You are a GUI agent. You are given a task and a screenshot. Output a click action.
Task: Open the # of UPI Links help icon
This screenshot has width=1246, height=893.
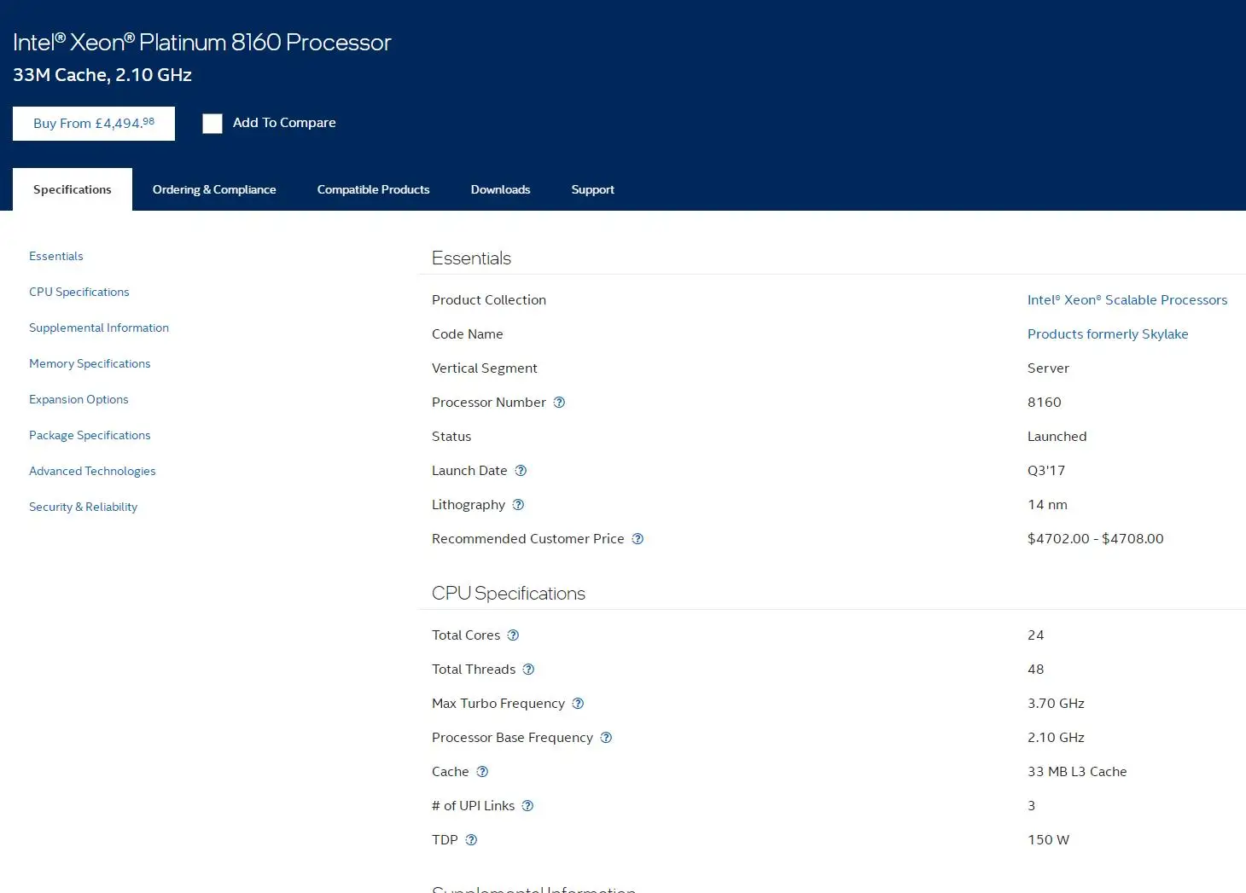tap(527, 806)
